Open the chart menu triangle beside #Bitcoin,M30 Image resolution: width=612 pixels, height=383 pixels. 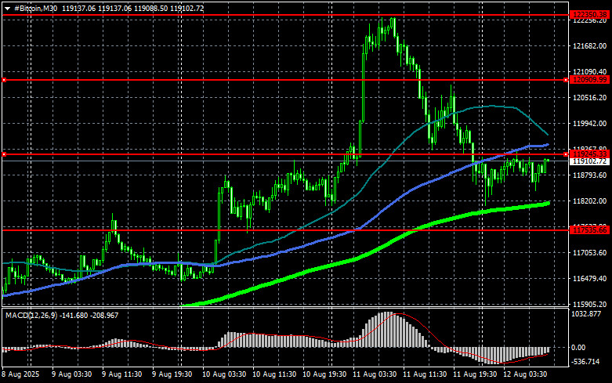[7, 9]
